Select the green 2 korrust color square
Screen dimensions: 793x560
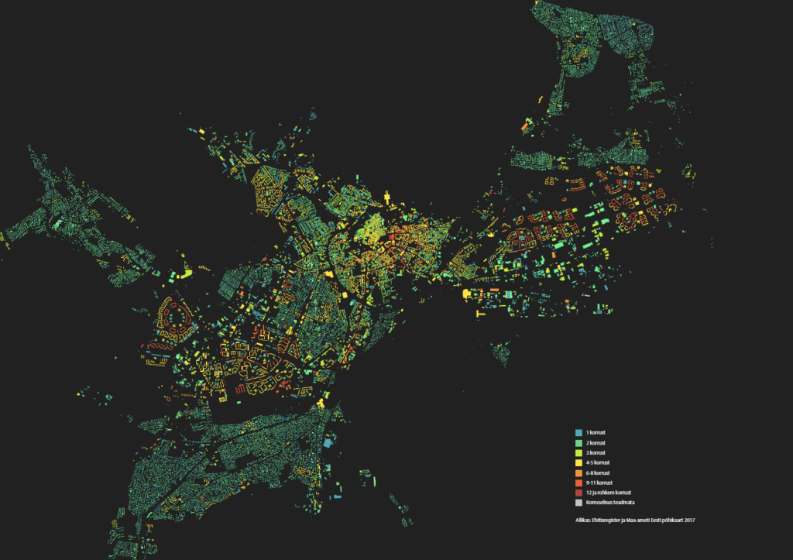578,442
